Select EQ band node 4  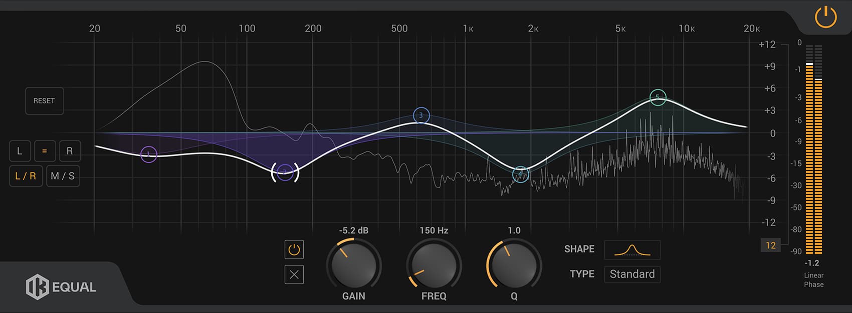pos(521,174)
